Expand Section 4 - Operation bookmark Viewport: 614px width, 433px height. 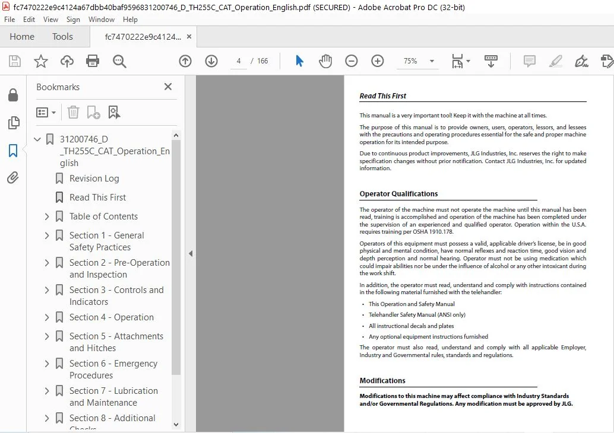[x=47, y=317]
